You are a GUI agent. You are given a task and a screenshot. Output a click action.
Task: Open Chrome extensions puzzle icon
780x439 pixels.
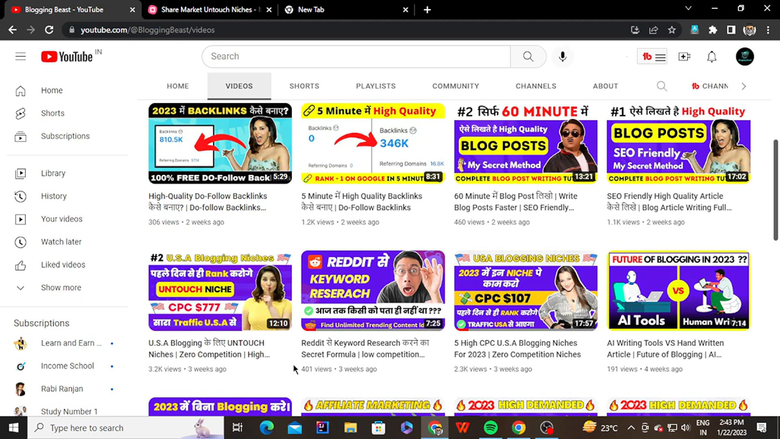tap(713, 30)
